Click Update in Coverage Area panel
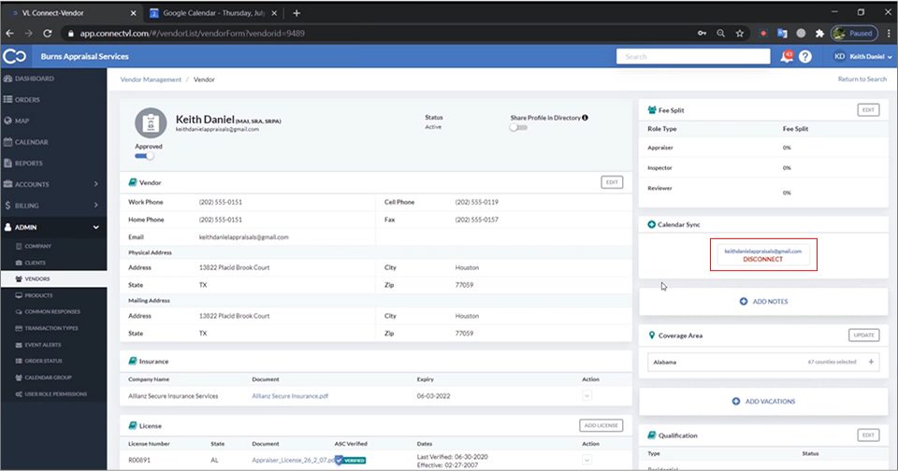This screenshot has height=471, width=898. click(x=863, y=335)
